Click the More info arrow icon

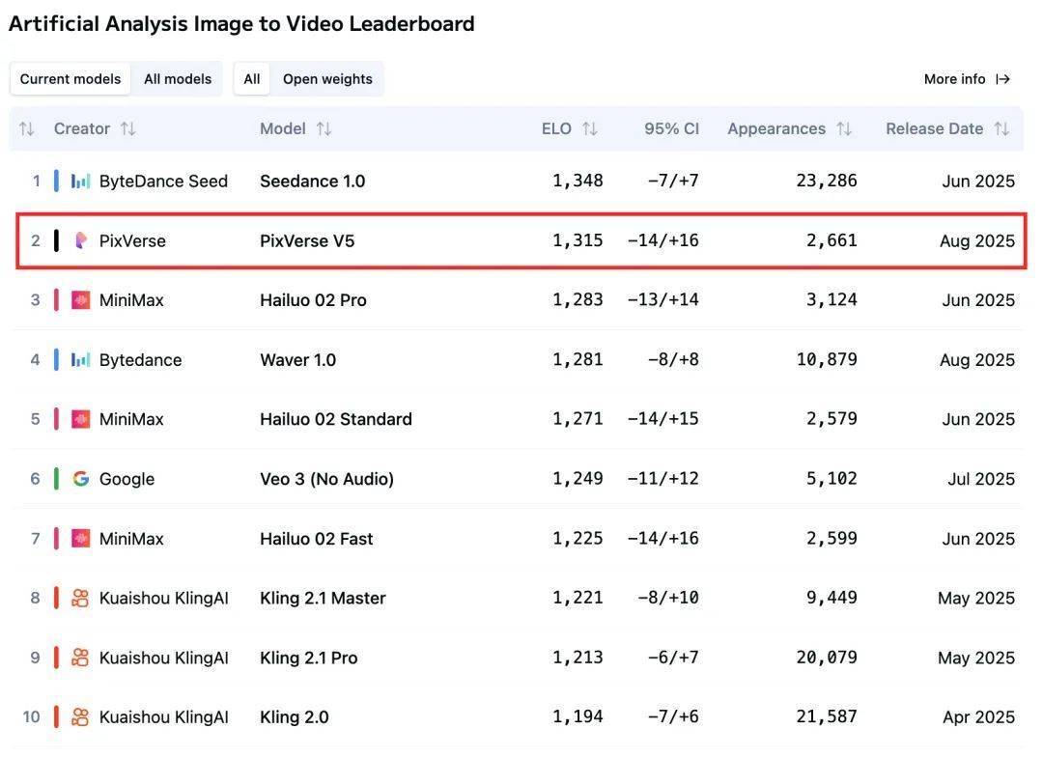pyautogui.click(x=1003, y=79)
